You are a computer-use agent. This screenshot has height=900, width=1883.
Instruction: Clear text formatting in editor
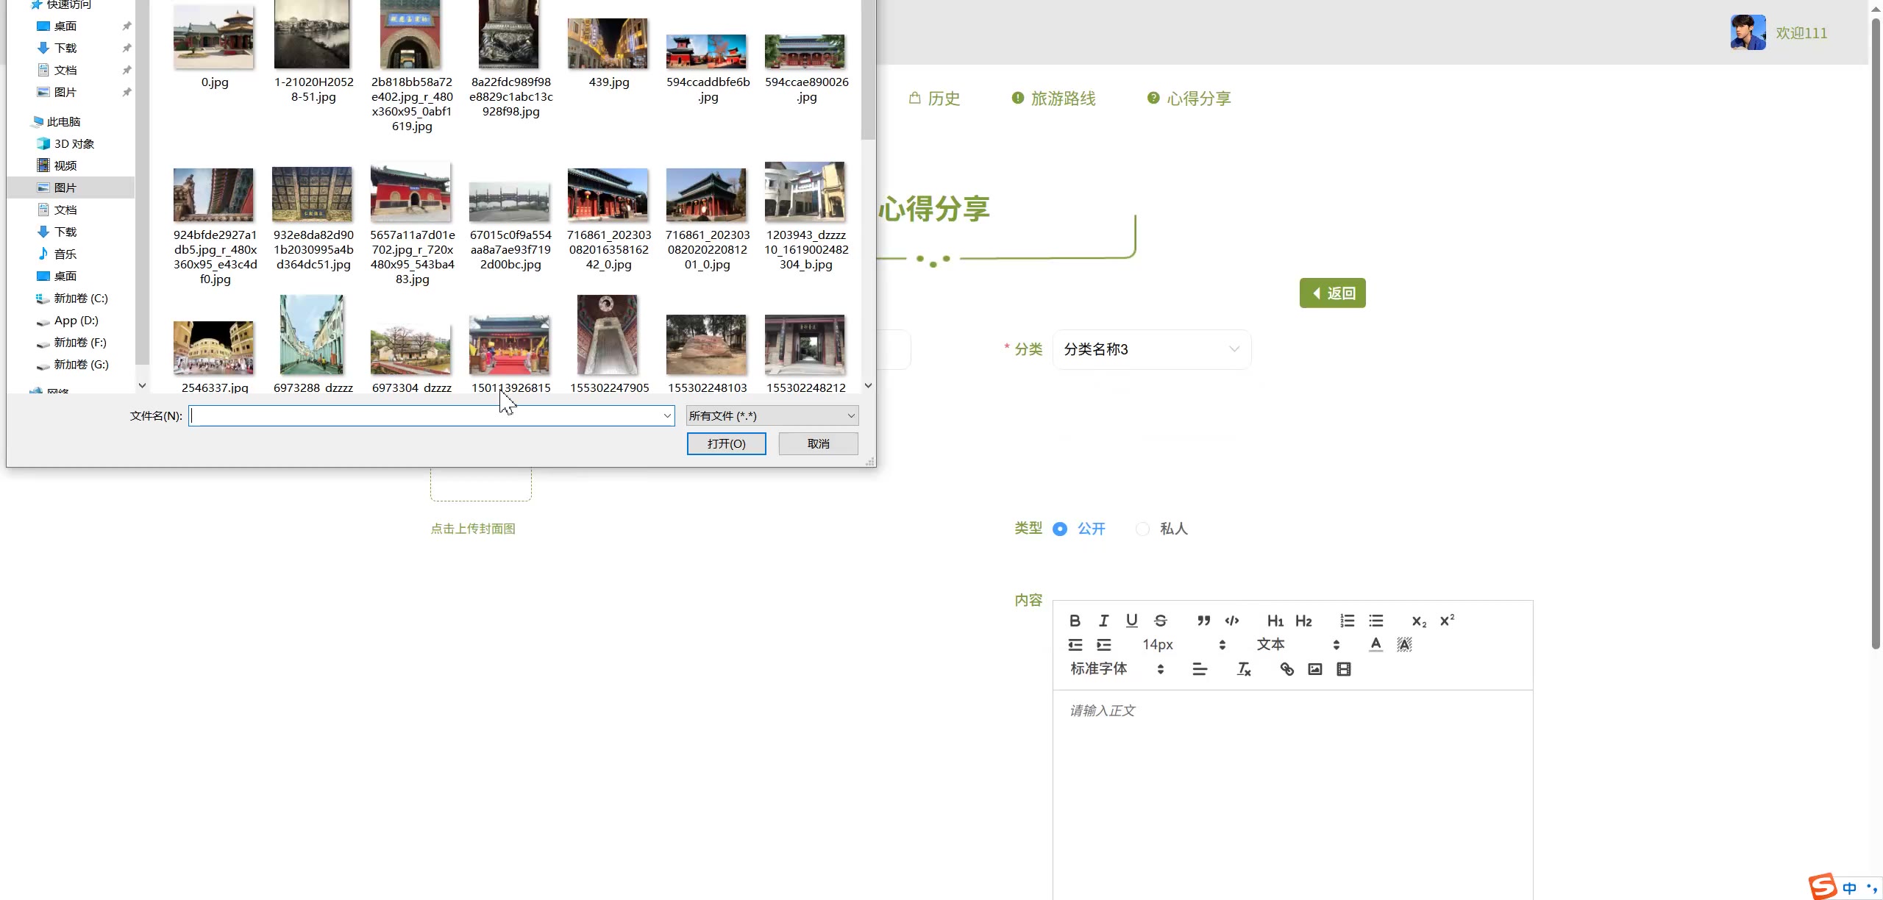coord(1244,669)
